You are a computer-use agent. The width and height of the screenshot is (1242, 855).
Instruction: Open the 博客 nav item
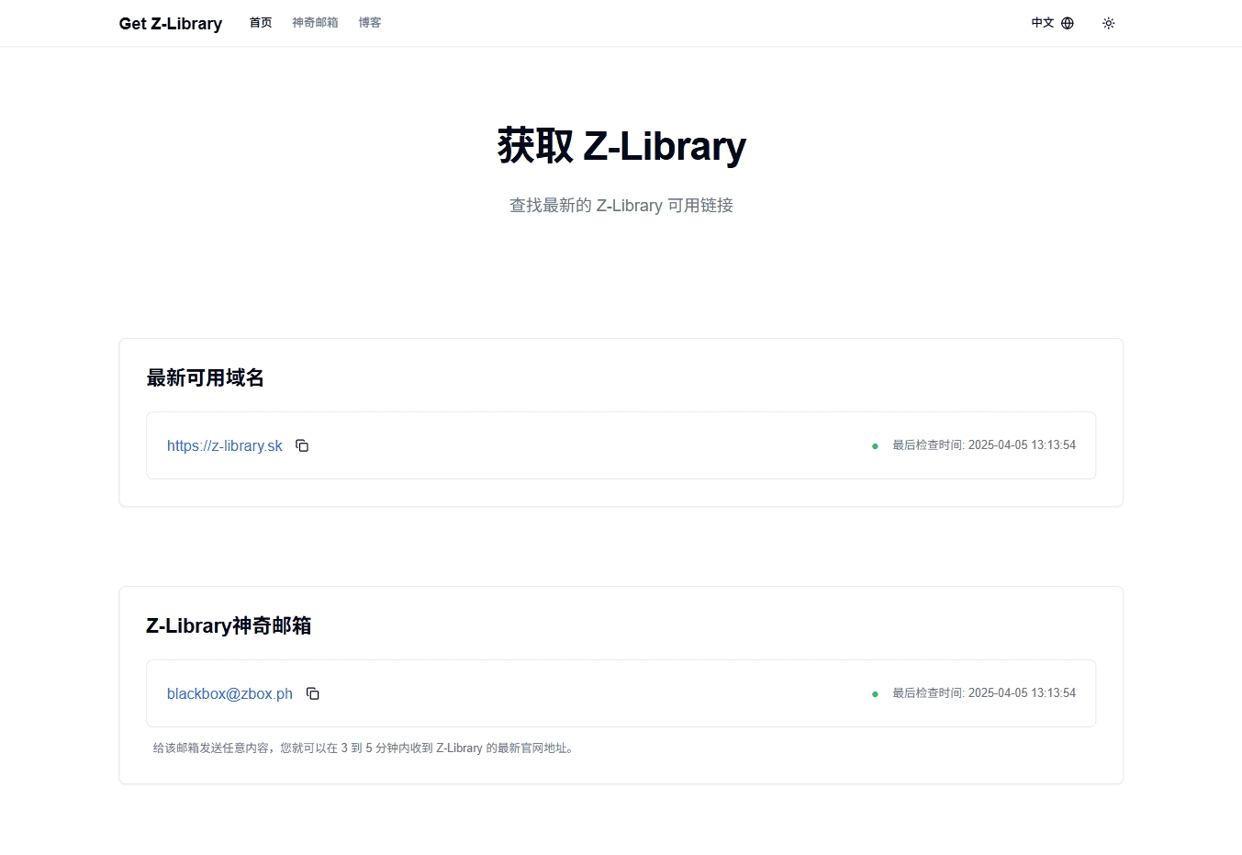click(x=370, y=23)
